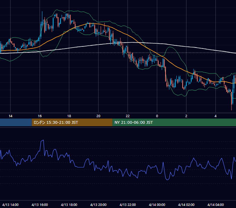
Task: Click the 0 hour axis label
Action: click(x=157, y=116)
